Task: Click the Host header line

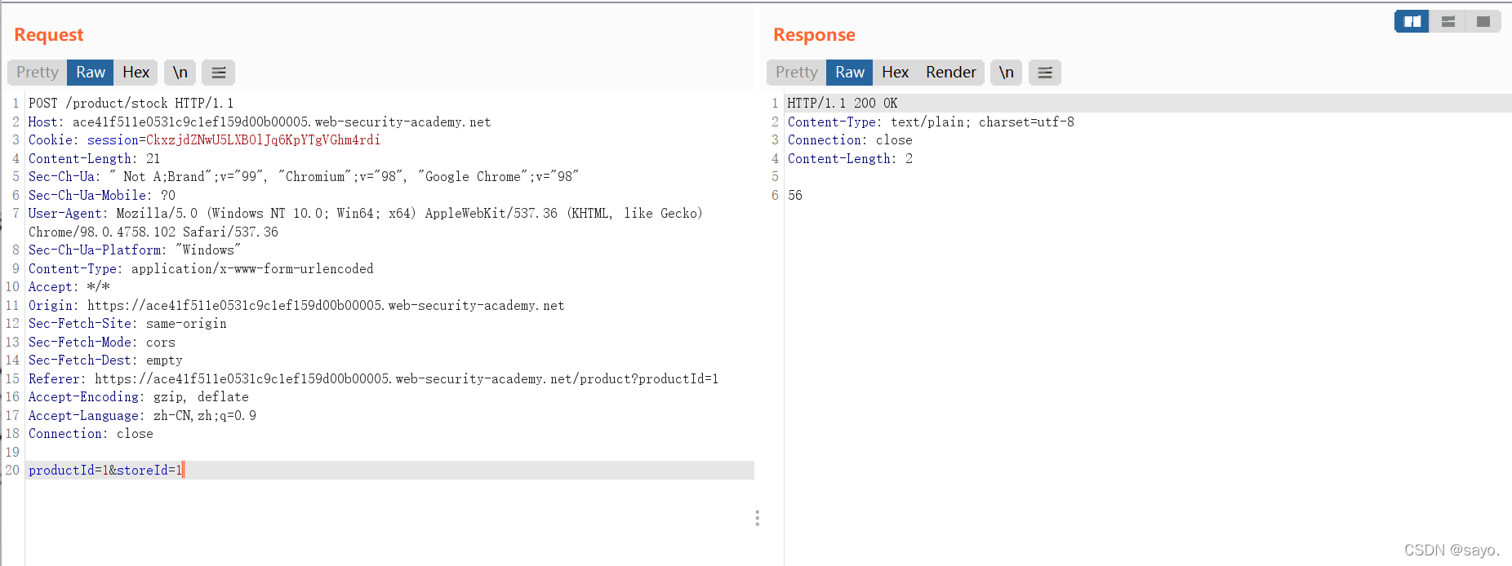Action: click(260, 122)
